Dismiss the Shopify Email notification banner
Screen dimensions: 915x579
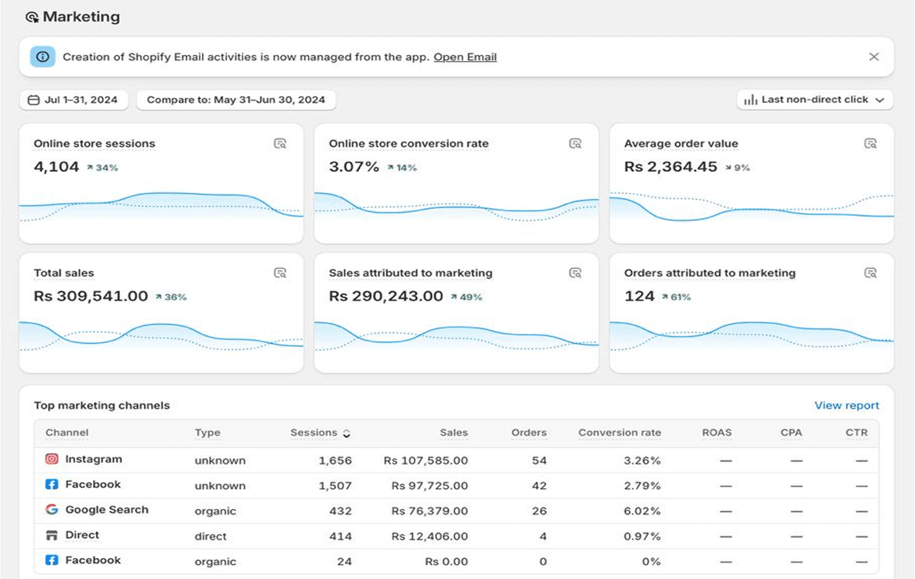click(874, 57)
